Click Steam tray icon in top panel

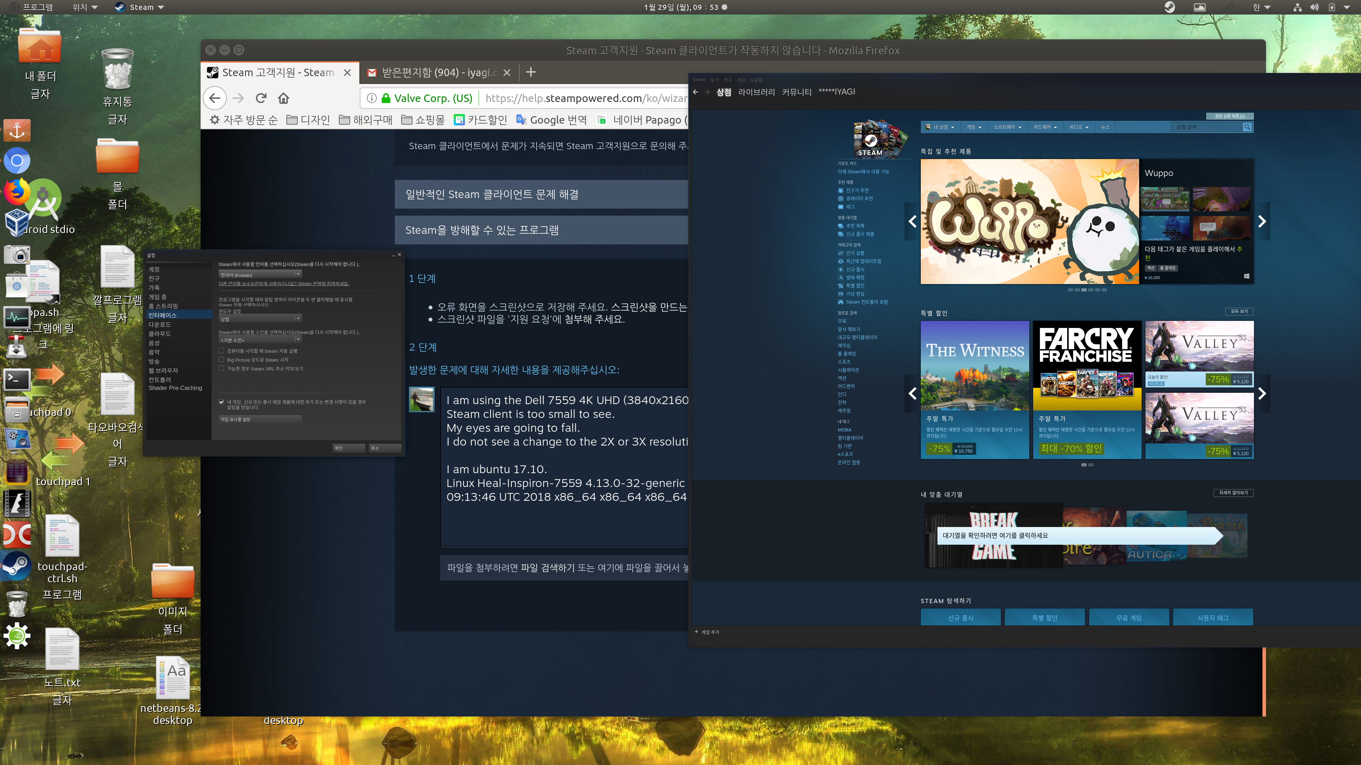[x=1170, y=7]
